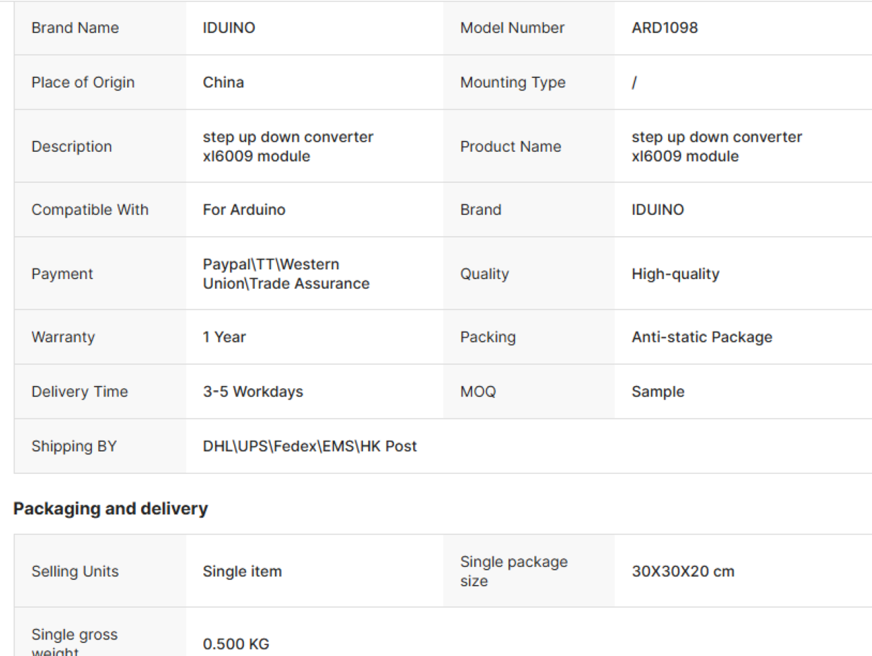Click the 1 Year warranty value
The image size is (872, 656).
point(224,337)
